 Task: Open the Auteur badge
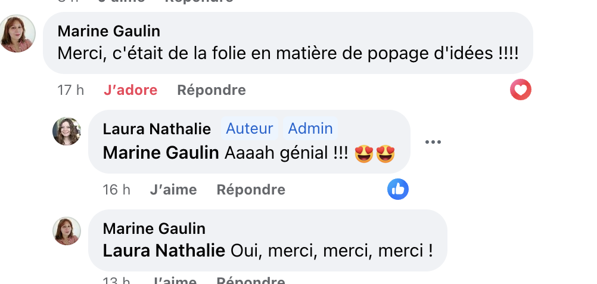click(250, 128)
